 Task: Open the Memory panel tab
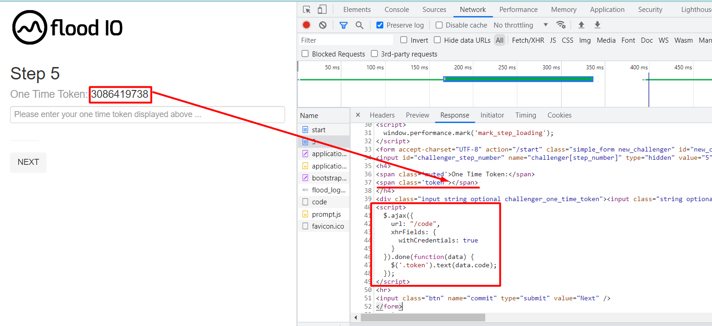click(x=564, y=10)
